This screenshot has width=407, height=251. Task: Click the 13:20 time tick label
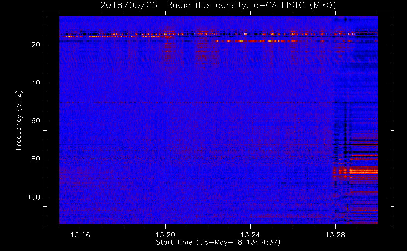tap(165, 235)
